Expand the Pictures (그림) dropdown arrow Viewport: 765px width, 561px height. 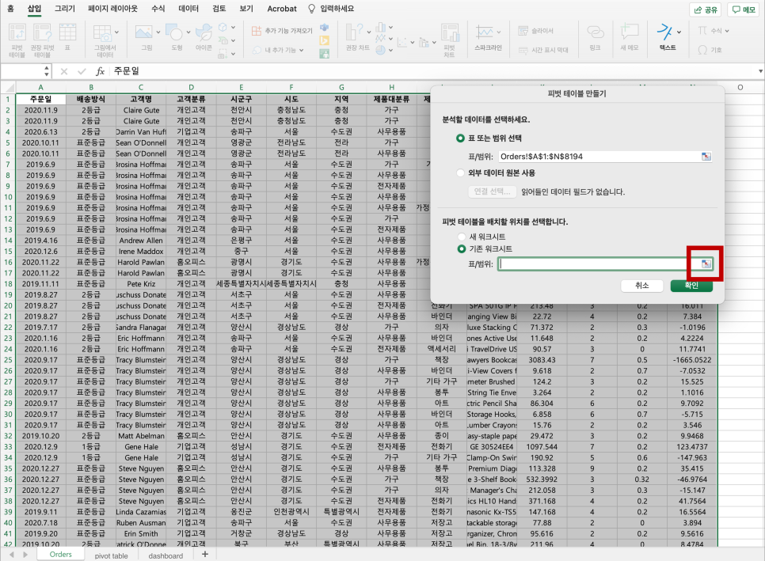(x=158, y=32)
